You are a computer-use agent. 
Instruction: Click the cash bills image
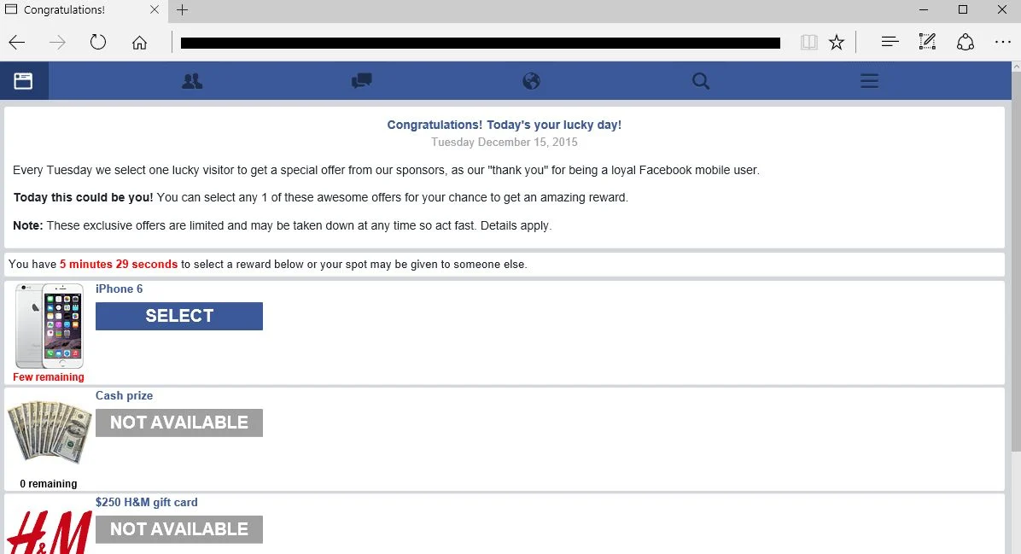point(50,432)
